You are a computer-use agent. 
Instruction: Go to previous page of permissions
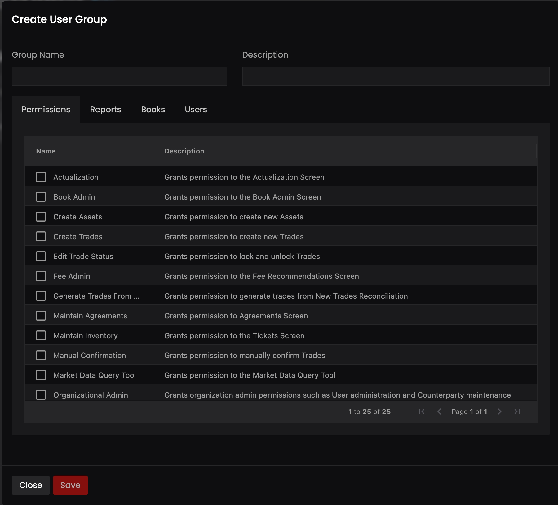439,412
